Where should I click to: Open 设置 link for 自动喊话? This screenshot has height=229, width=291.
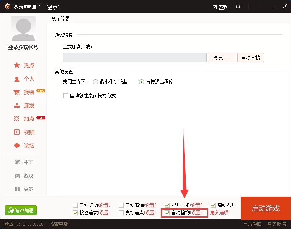(x=150, y=205)
